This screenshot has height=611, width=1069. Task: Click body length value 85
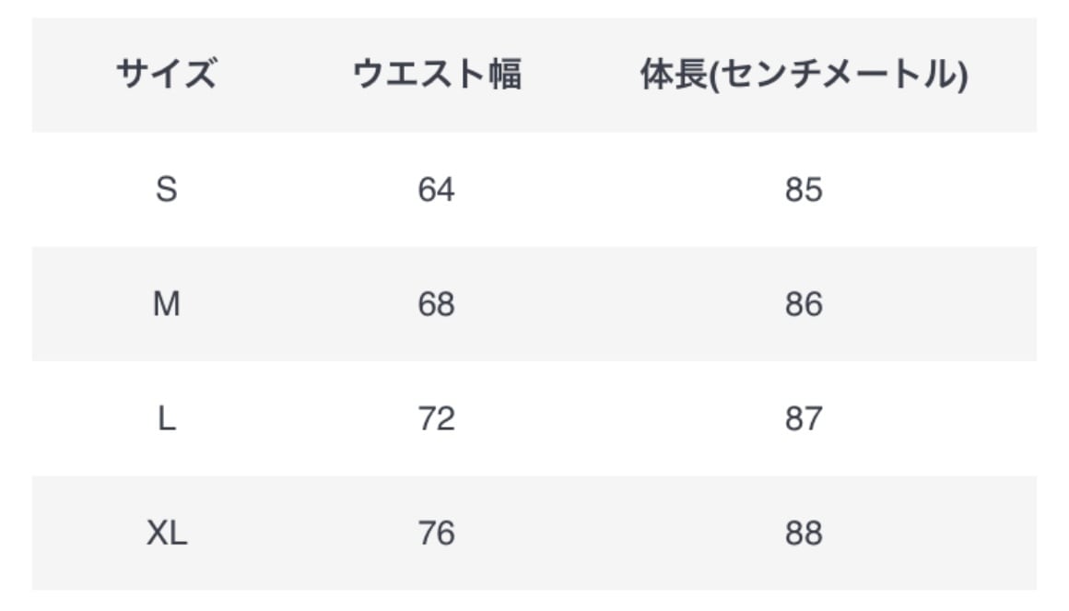point(804,190)
